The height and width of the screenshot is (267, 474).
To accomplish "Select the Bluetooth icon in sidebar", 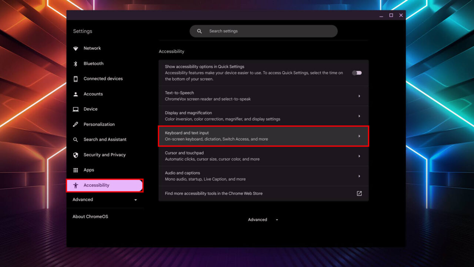I will tap(76, 63).
